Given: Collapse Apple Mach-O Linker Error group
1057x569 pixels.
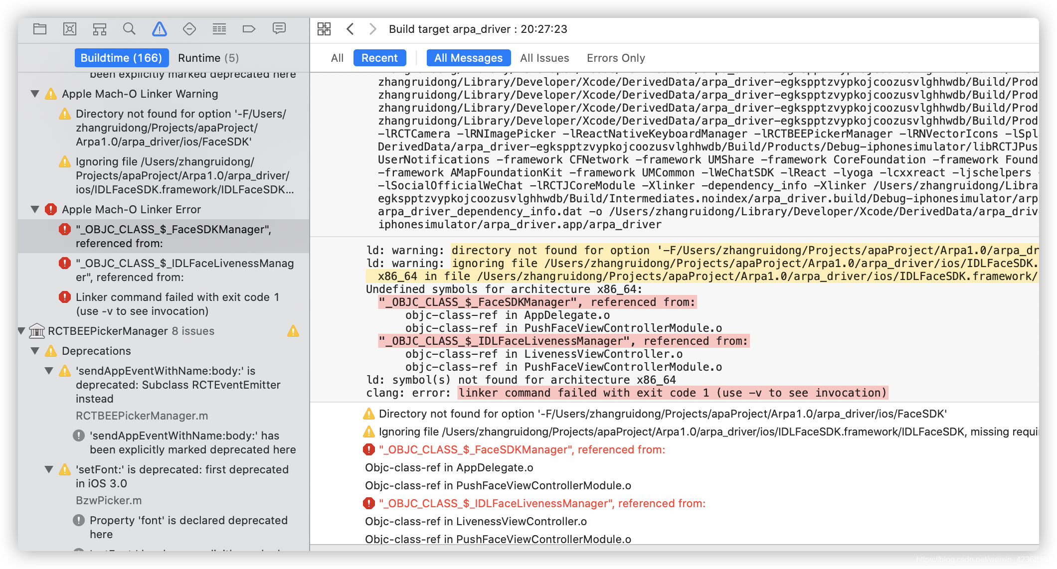Looking at the screenshot, I should (x=35, y=209).
